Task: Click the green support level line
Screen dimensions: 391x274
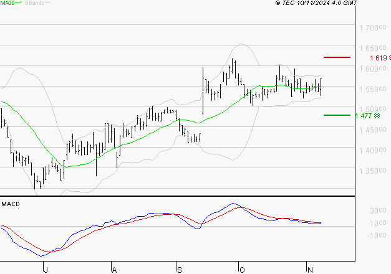Action: [x=337, y=115]
